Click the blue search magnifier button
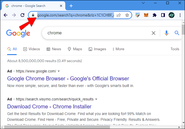The image size is (185, 129). [x=177, y=33]
